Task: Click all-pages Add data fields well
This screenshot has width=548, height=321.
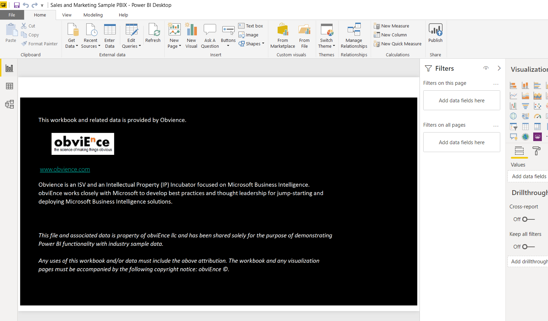Action: 461,142
